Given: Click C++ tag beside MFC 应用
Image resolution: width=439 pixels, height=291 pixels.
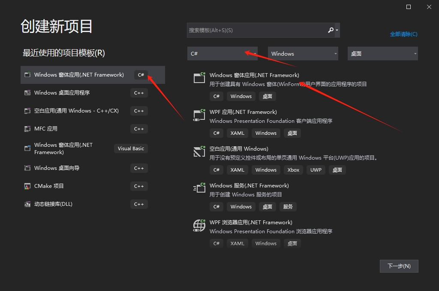Looking at the screenshot, I should point(139,129).
